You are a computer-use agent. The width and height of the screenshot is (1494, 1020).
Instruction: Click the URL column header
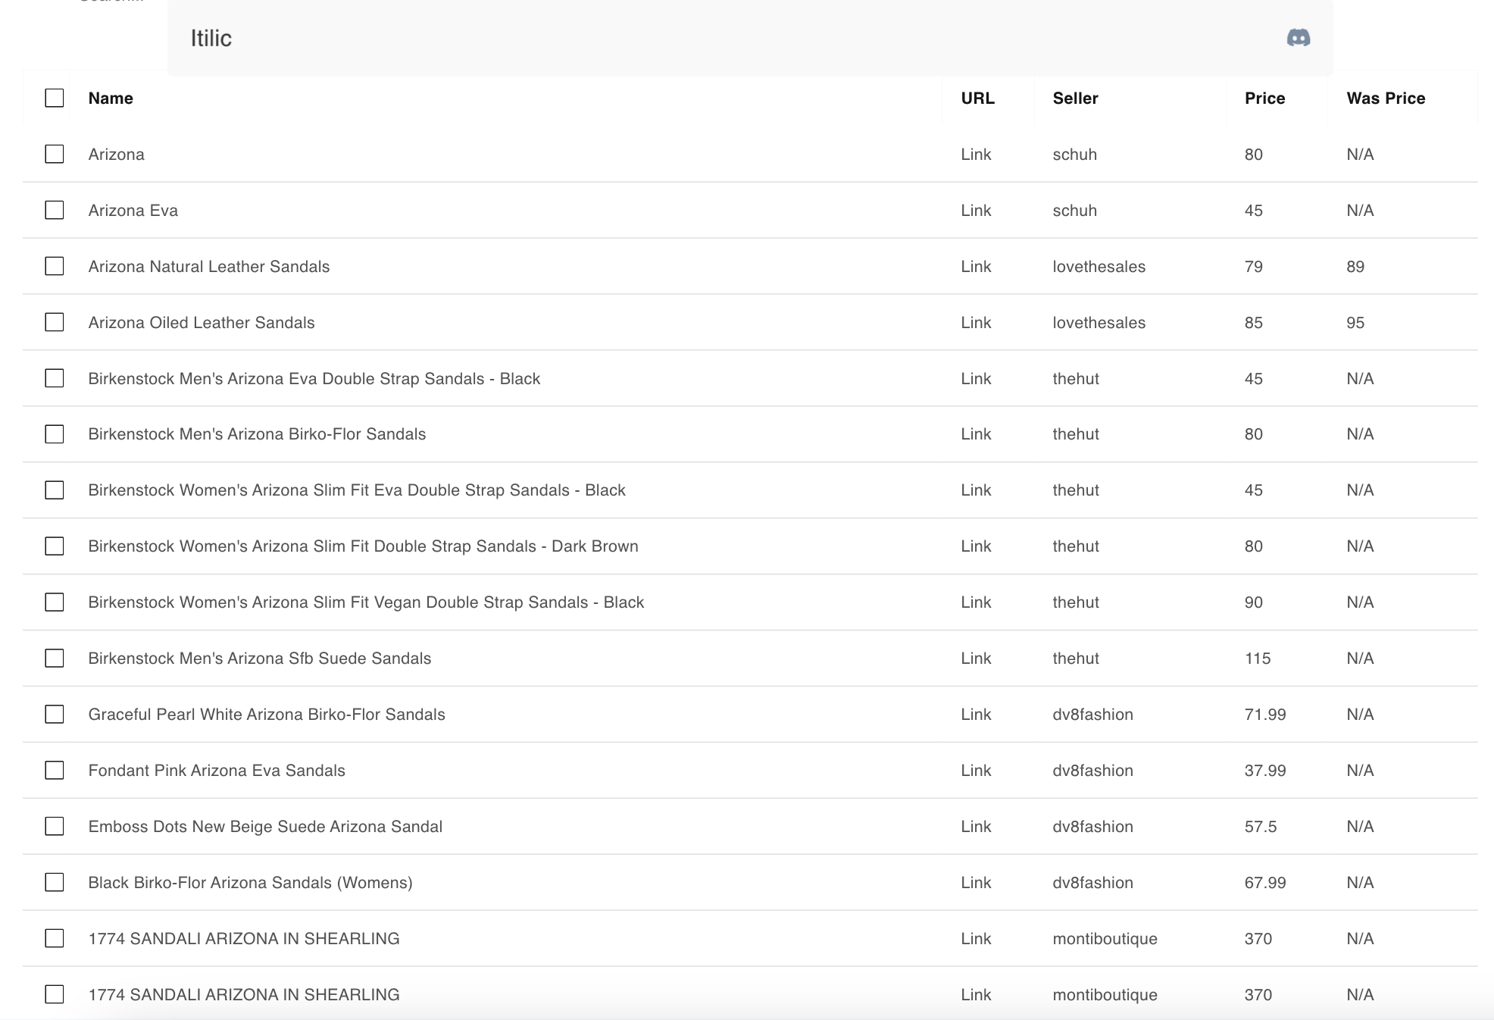977,98
